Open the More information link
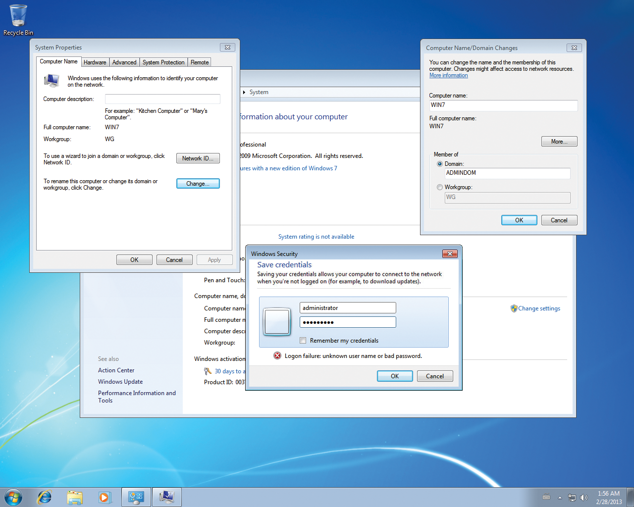The width and height of the screenshot is (634, 507). (x=448, y=75)
